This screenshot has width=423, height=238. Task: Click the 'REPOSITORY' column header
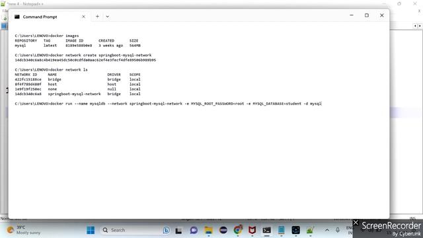26,40
